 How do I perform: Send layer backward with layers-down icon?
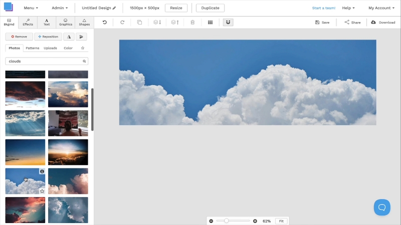[157, 22]
